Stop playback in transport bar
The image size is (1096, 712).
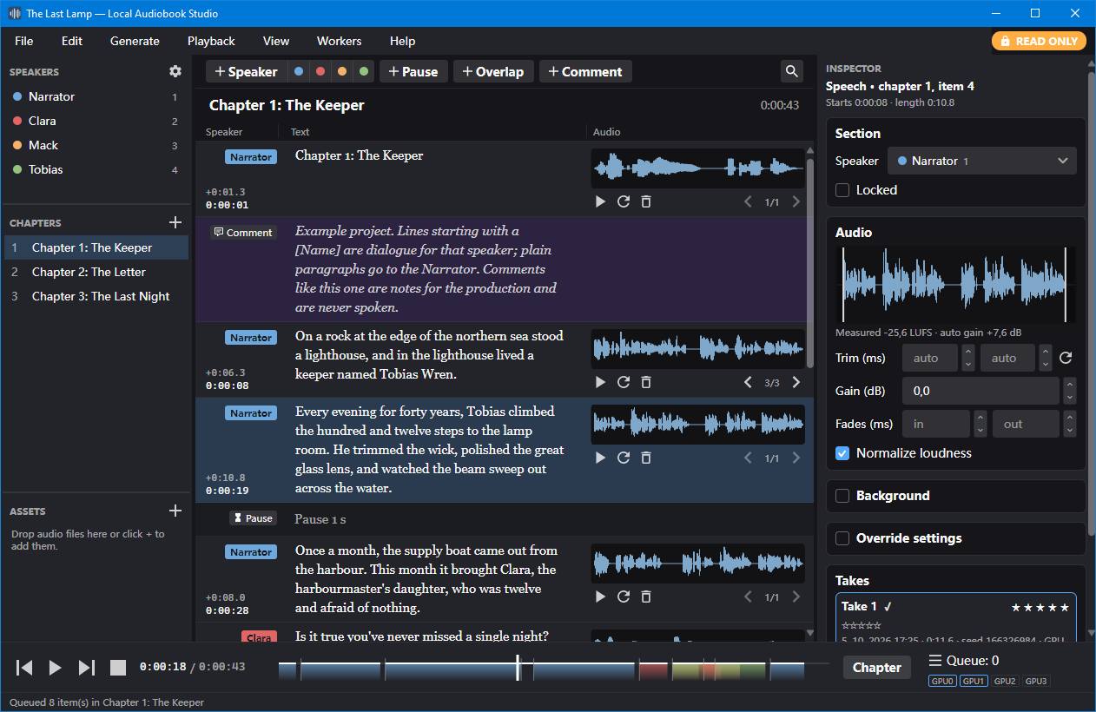point(118,667)
